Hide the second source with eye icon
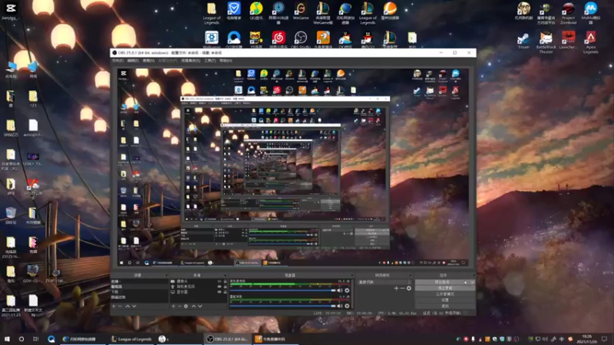The height and width of the screenshot is (345, 614). (x=220, y=287)
